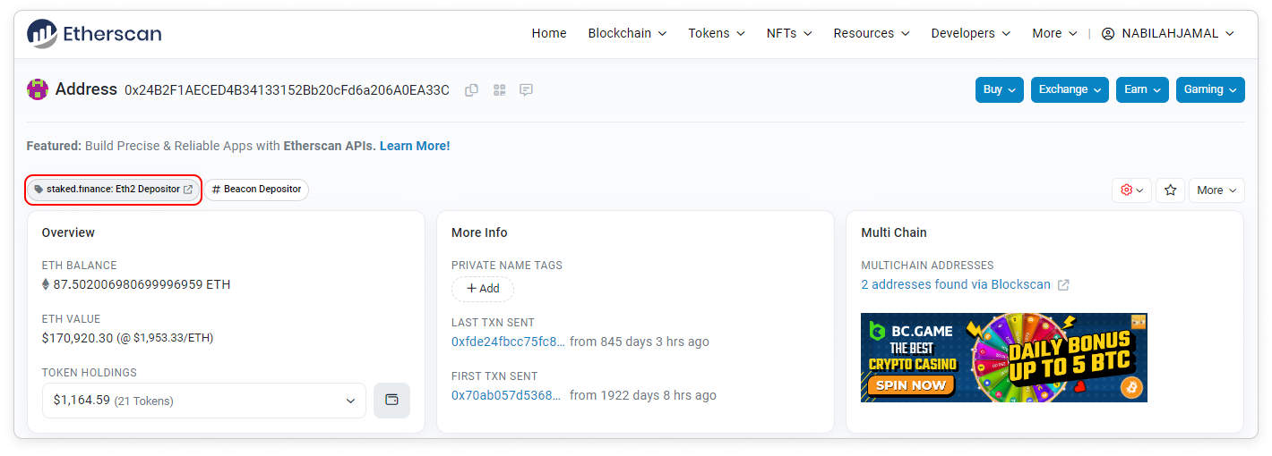Open the Buy dropdown
Image resolution: width=1272 pixels, height=456 pixels.
point(999,89)
